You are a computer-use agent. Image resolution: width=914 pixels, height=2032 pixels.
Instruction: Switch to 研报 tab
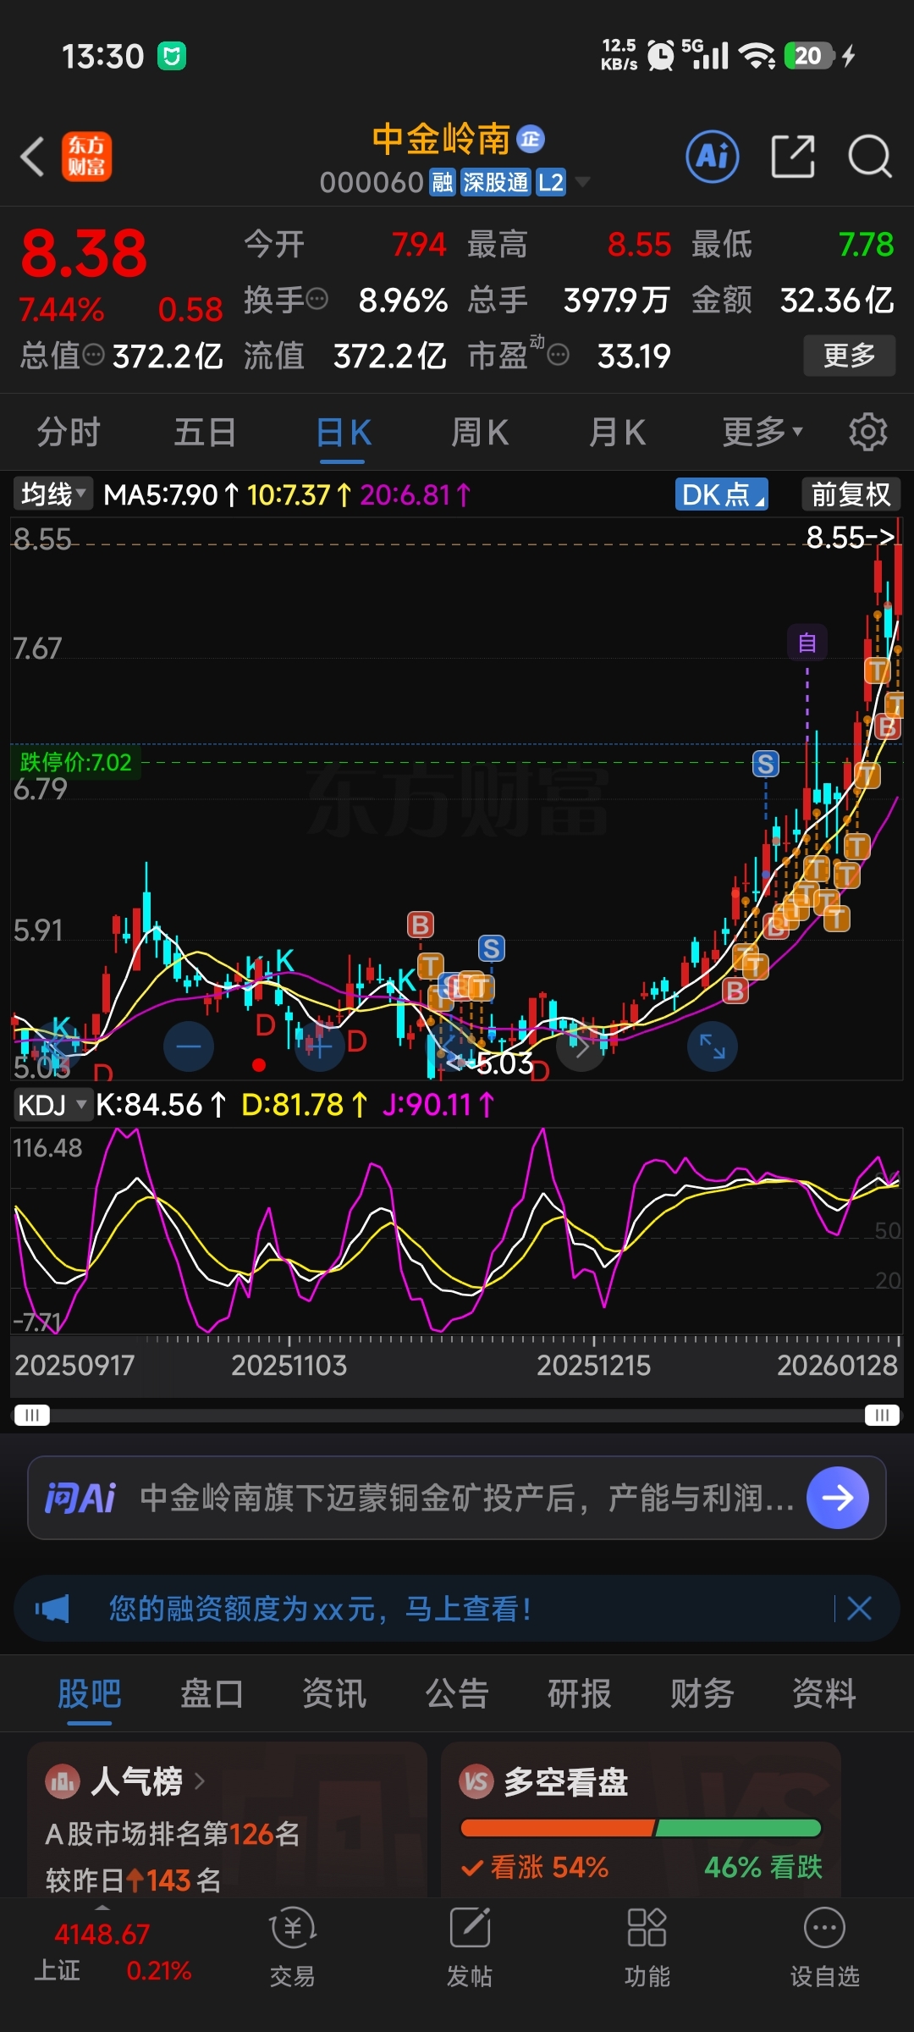click(580, 1694)
